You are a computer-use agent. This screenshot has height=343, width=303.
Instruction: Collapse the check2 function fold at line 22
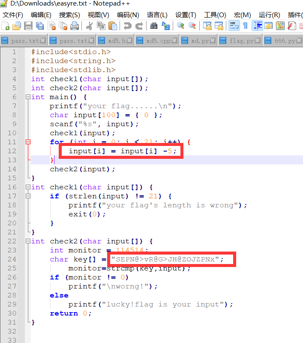pos(28,241)
